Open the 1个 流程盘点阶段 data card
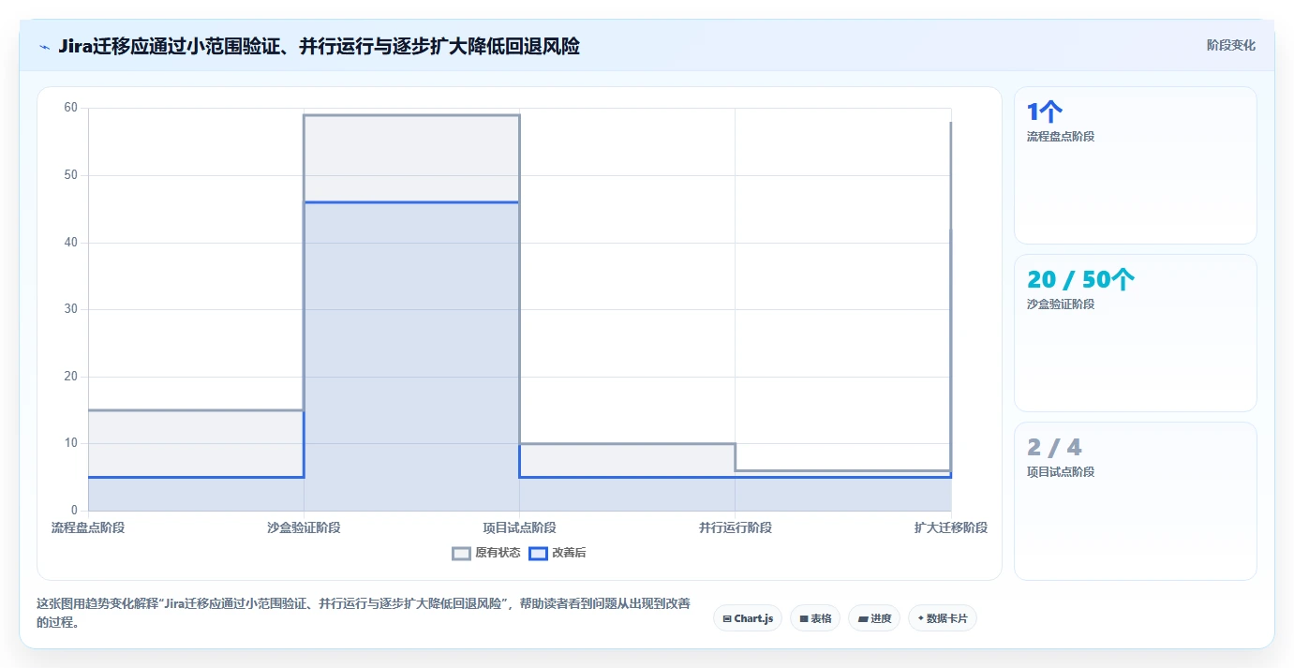The width and height of the screenshot is (1294, 668). coord(1136,166)
